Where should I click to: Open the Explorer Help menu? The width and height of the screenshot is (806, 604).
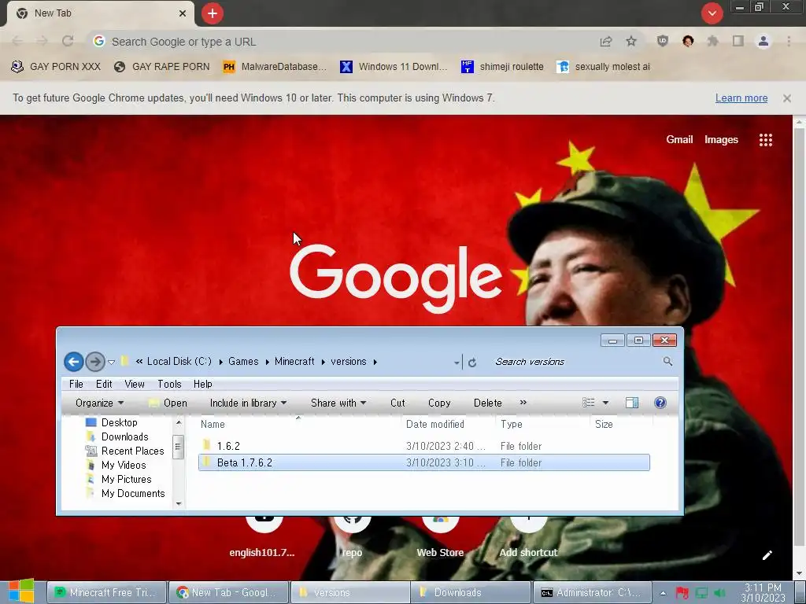point(202,384)
